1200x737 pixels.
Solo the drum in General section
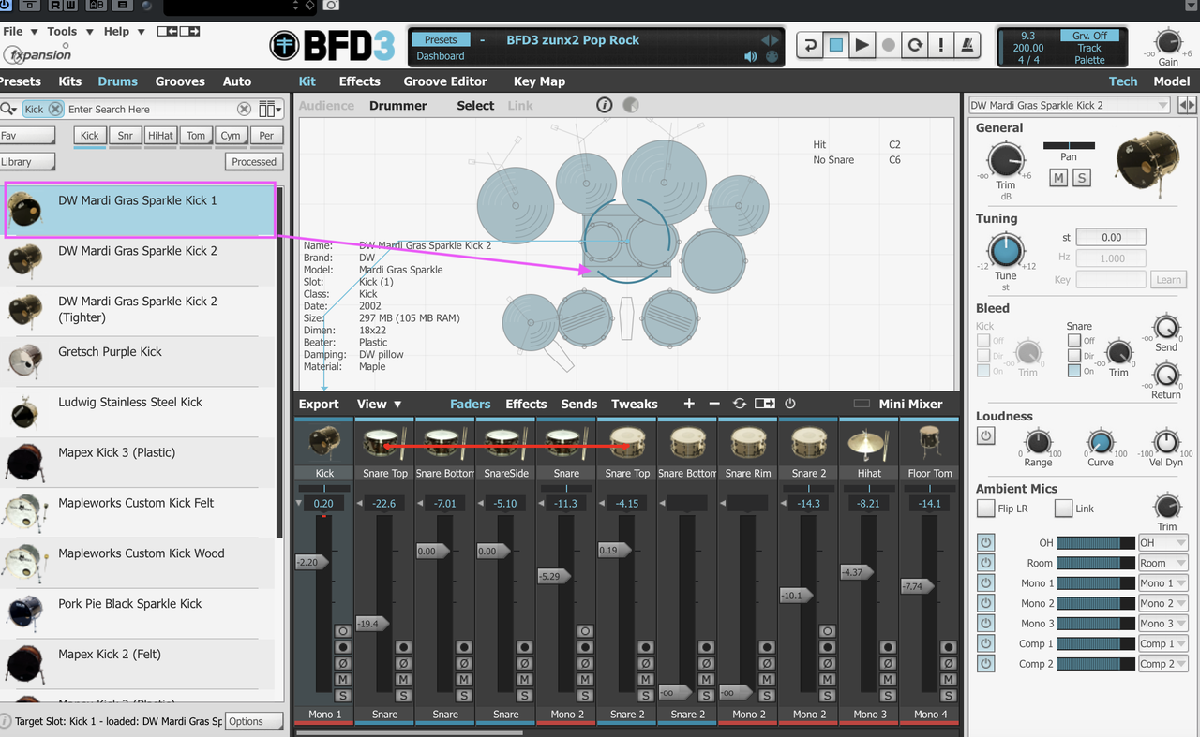coord(1081,178)
